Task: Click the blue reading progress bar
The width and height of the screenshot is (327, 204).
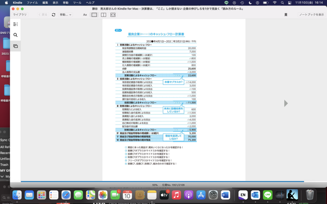Action: coord(160,181)
